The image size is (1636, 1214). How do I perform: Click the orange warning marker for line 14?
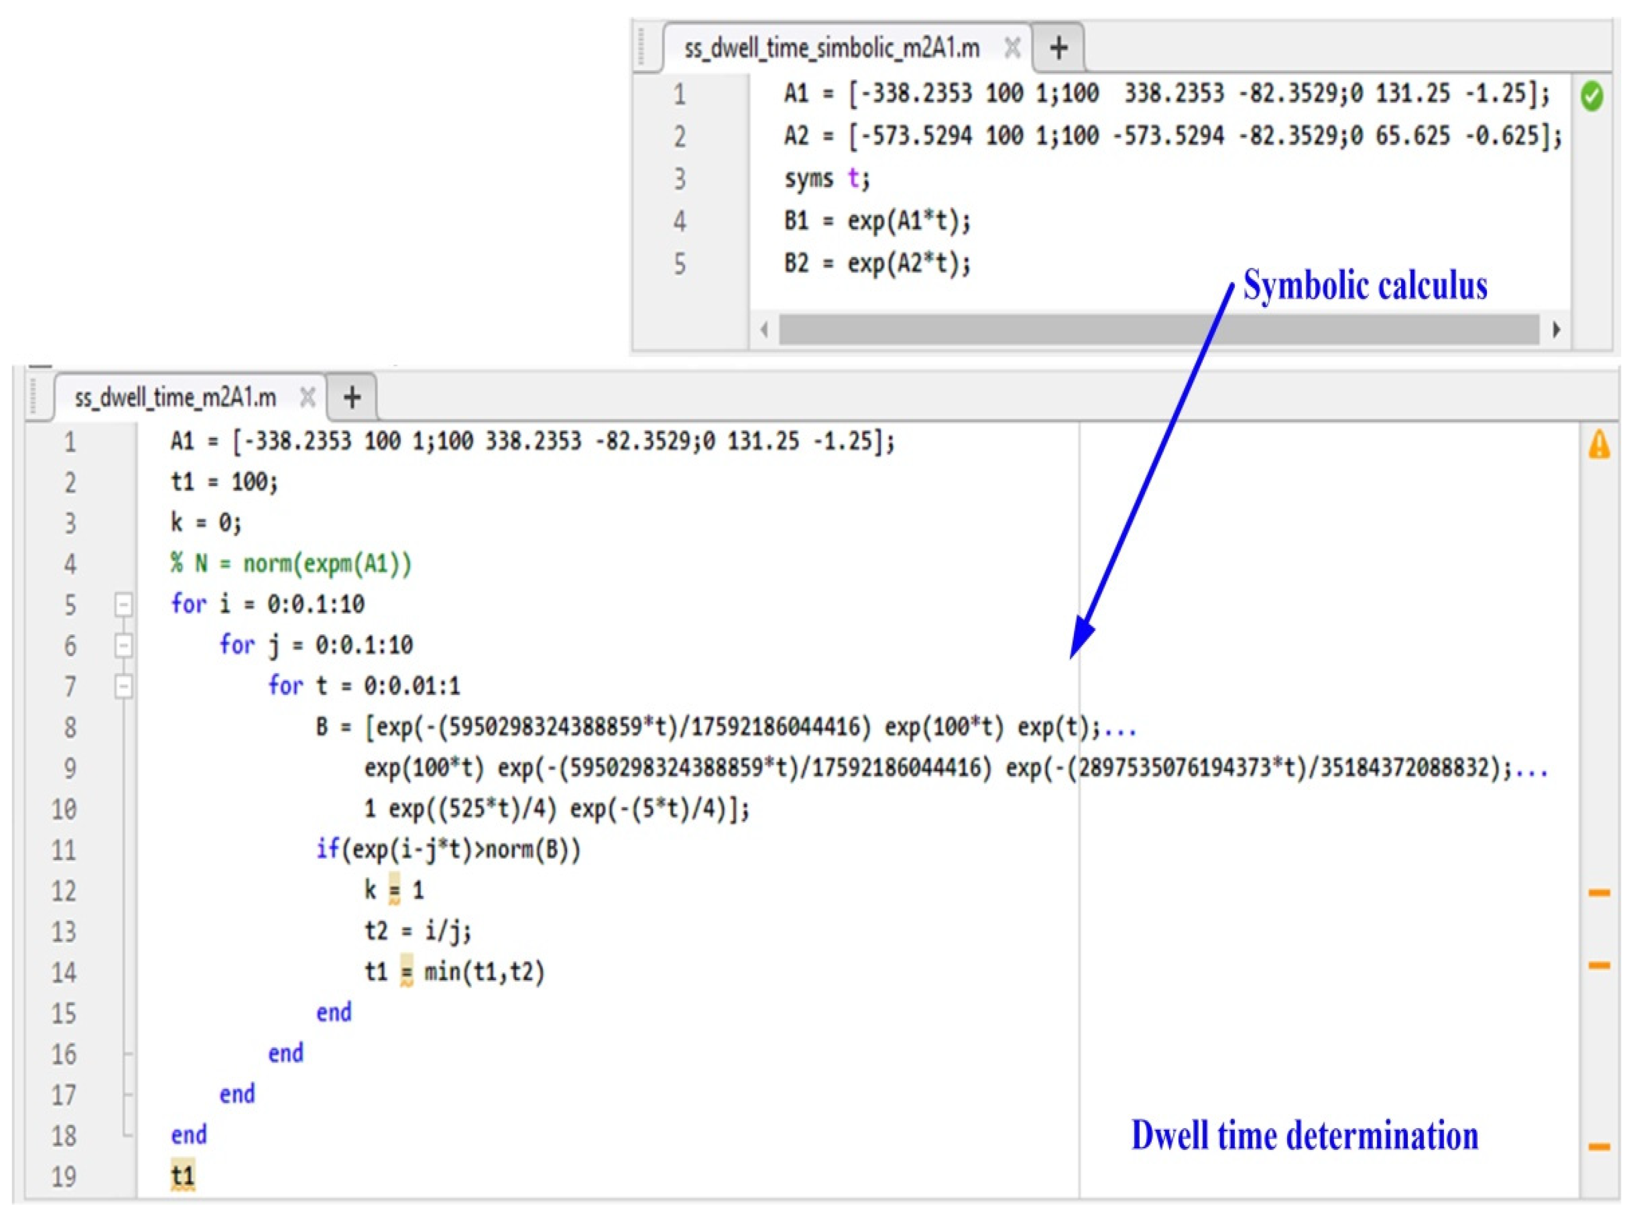pos(1599,966)
